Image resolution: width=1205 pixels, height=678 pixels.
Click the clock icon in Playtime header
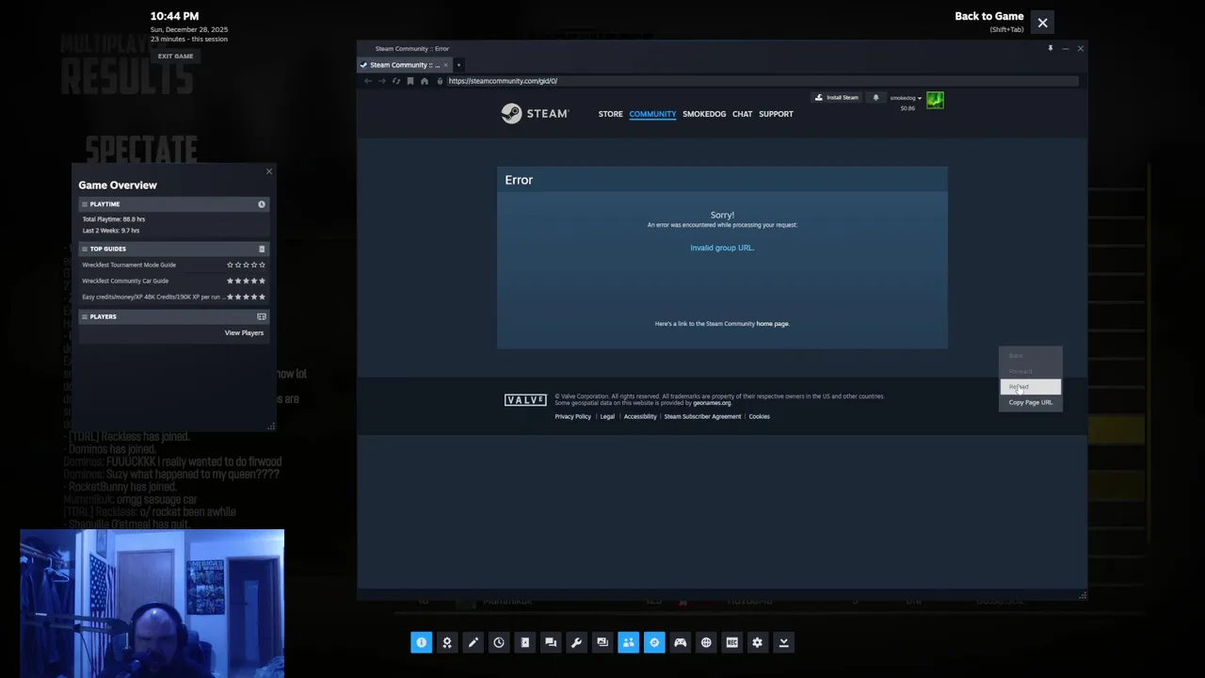pos(262,204)
